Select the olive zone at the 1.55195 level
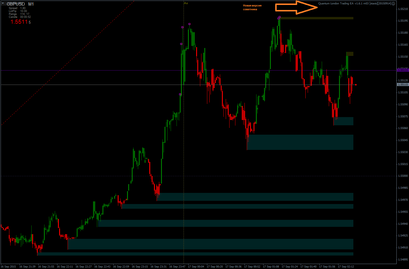409x269 pixels. click(x=317, y=18)
